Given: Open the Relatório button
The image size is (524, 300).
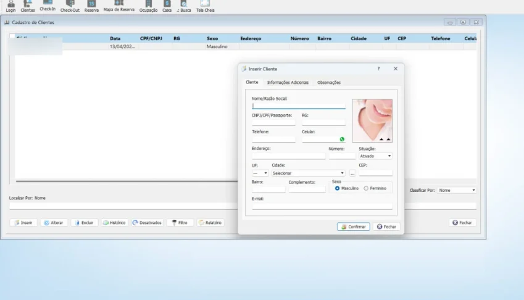Looking at the screenshot, I should pos(210,222).
